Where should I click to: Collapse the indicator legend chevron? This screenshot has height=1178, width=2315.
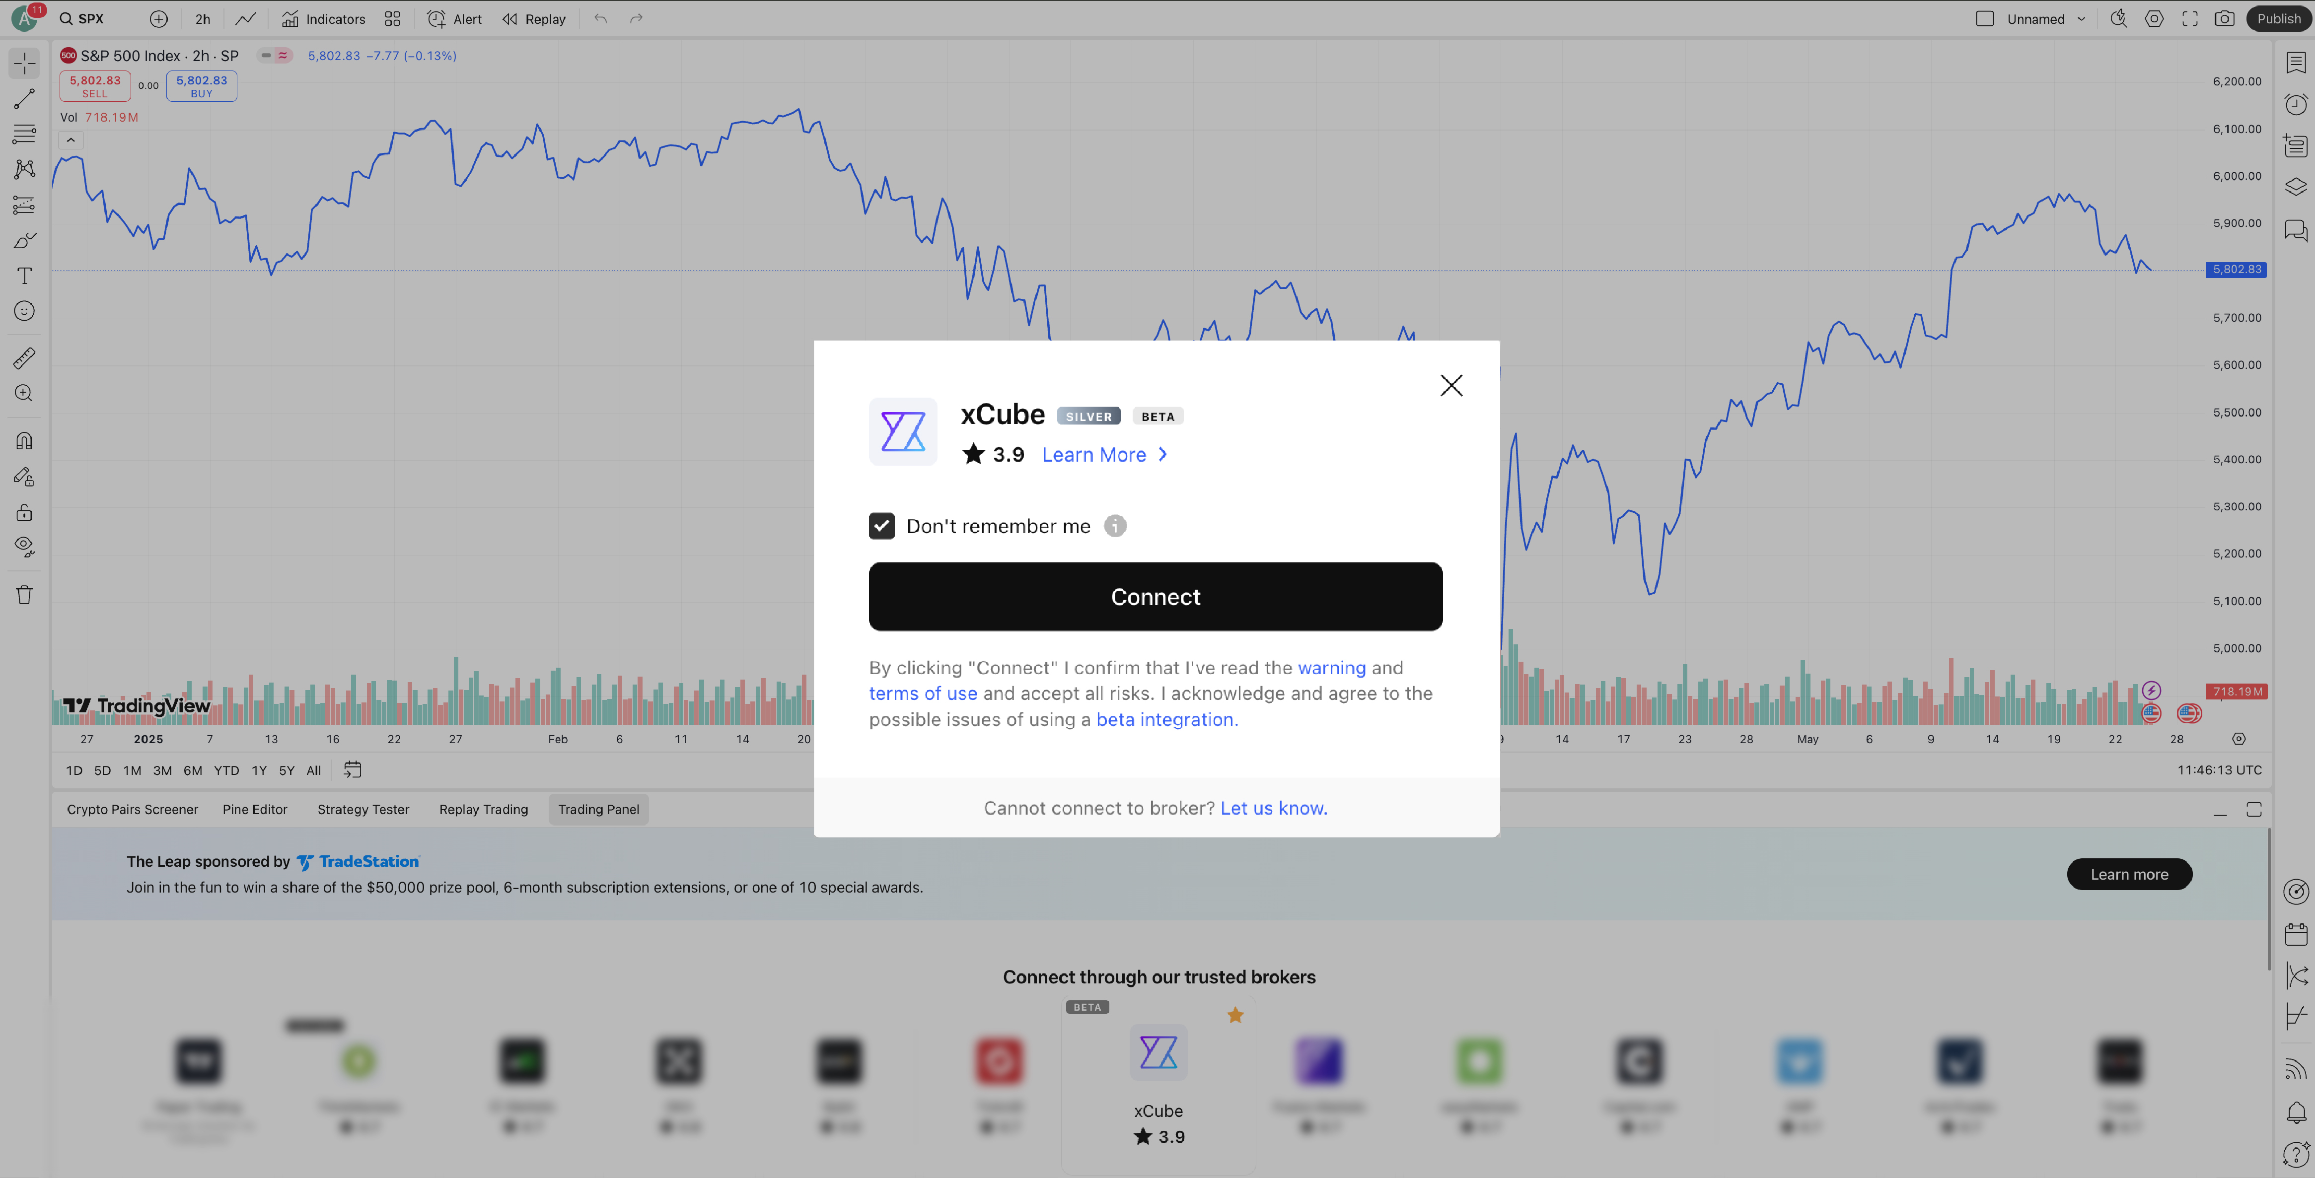click(x=71, y=140)
